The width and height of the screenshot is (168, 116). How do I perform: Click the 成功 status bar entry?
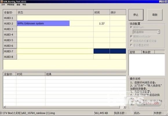point(137,113)
